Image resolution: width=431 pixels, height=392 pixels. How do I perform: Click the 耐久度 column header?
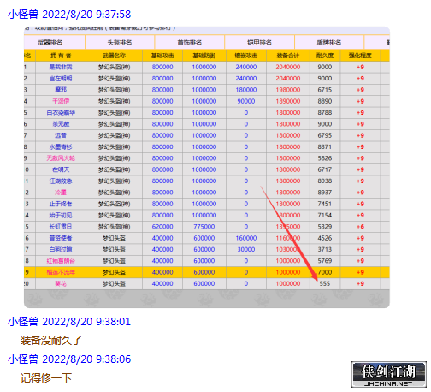[325, 56]
